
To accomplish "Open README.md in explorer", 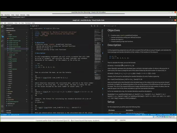I will (11, 104).
